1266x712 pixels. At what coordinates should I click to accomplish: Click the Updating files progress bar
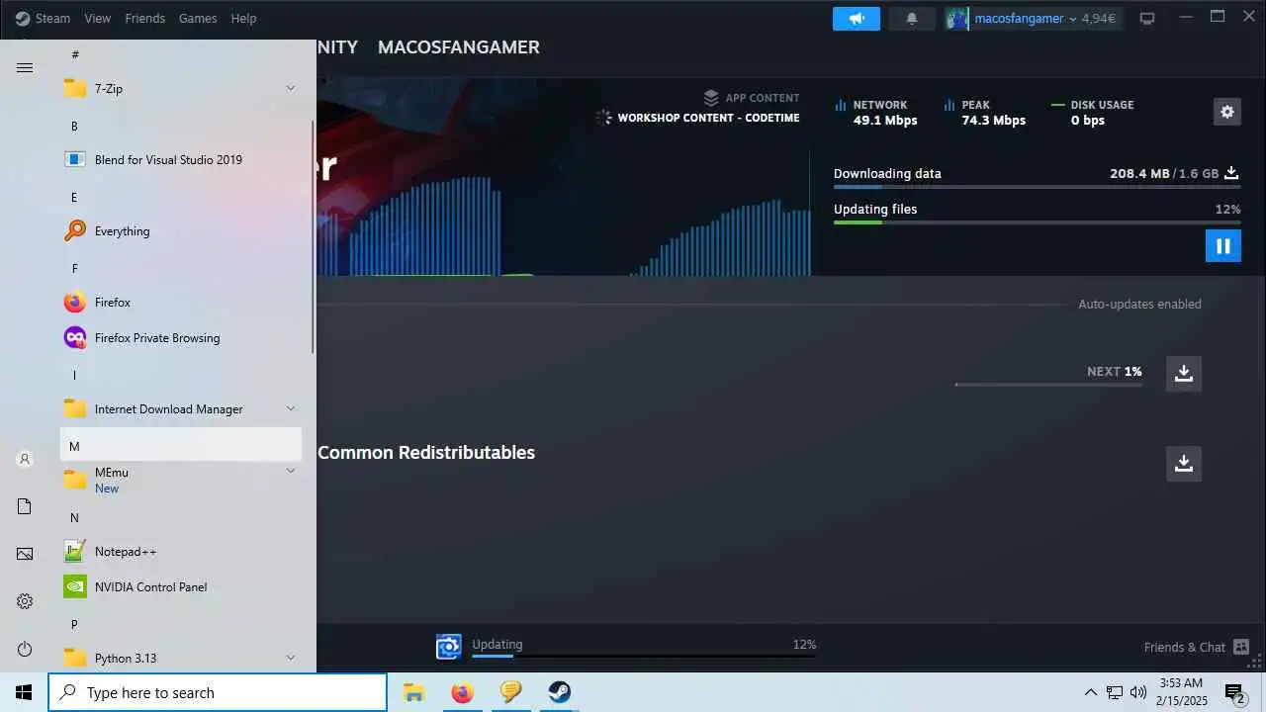pos(1037,222)
